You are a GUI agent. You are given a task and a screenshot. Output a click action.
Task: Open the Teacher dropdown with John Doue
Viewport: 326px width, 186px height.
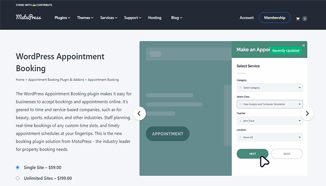pos(269,120)
